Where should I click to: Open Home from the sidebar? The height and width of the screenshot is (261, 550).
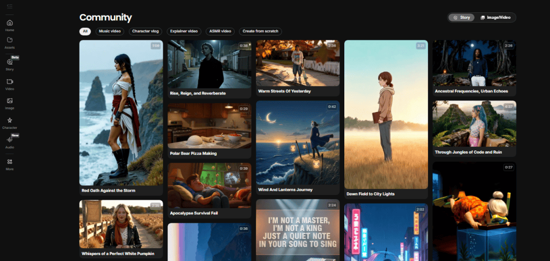[x=10, y=23]
